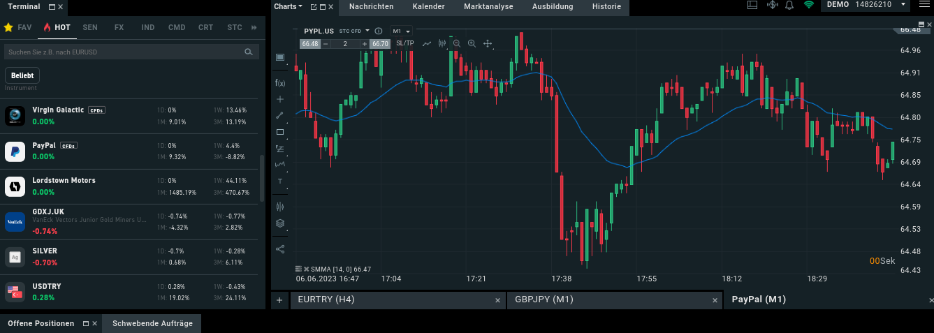
Task: Open the f(x) indicators tool
Action: click(x=280, y=82)
